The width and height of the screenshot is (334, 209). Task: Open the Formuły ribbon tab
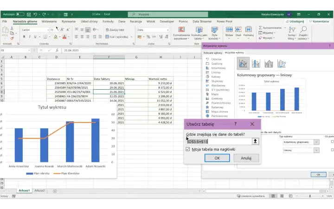(x=108, y=21)
